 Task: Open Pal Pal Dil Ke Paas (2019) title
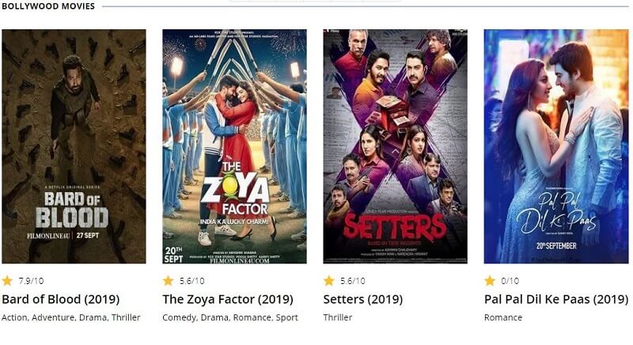[x=555, y=299]
